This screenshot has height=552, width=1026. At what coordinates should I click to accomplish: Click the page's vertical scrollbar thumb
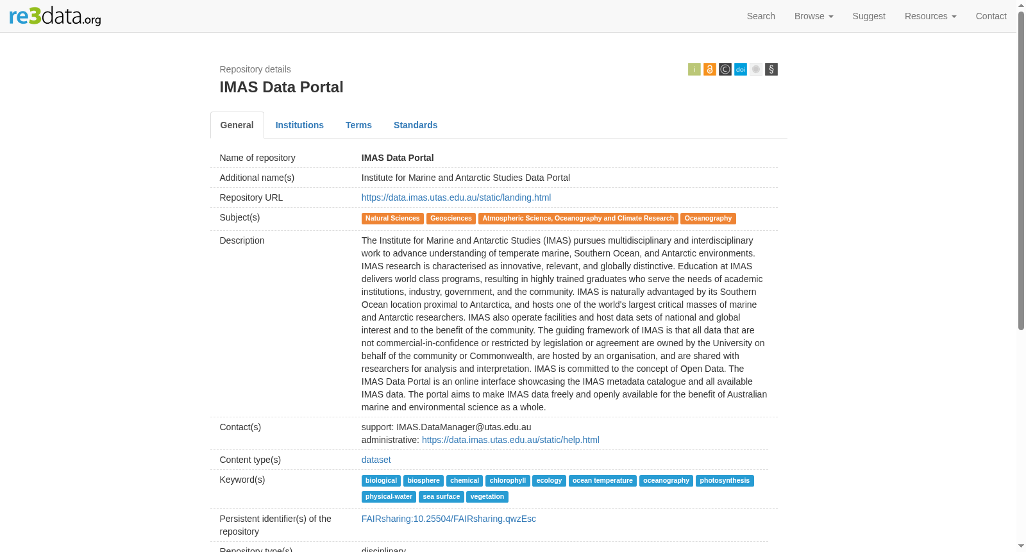tap(1021, 171)
